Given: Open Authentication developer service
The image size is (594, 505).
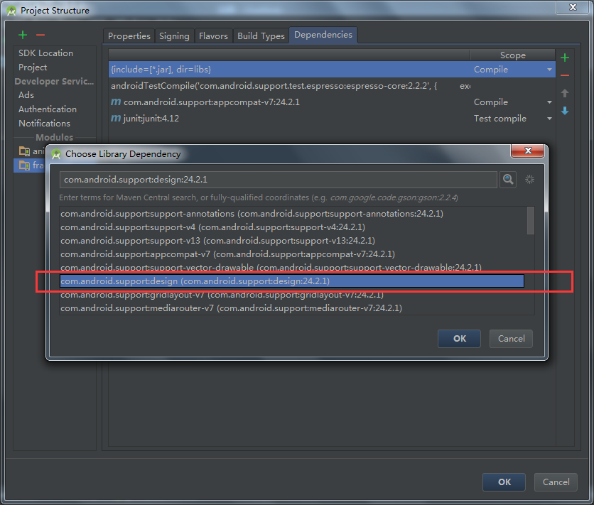Looking at the screenshot, I should 48,109.
